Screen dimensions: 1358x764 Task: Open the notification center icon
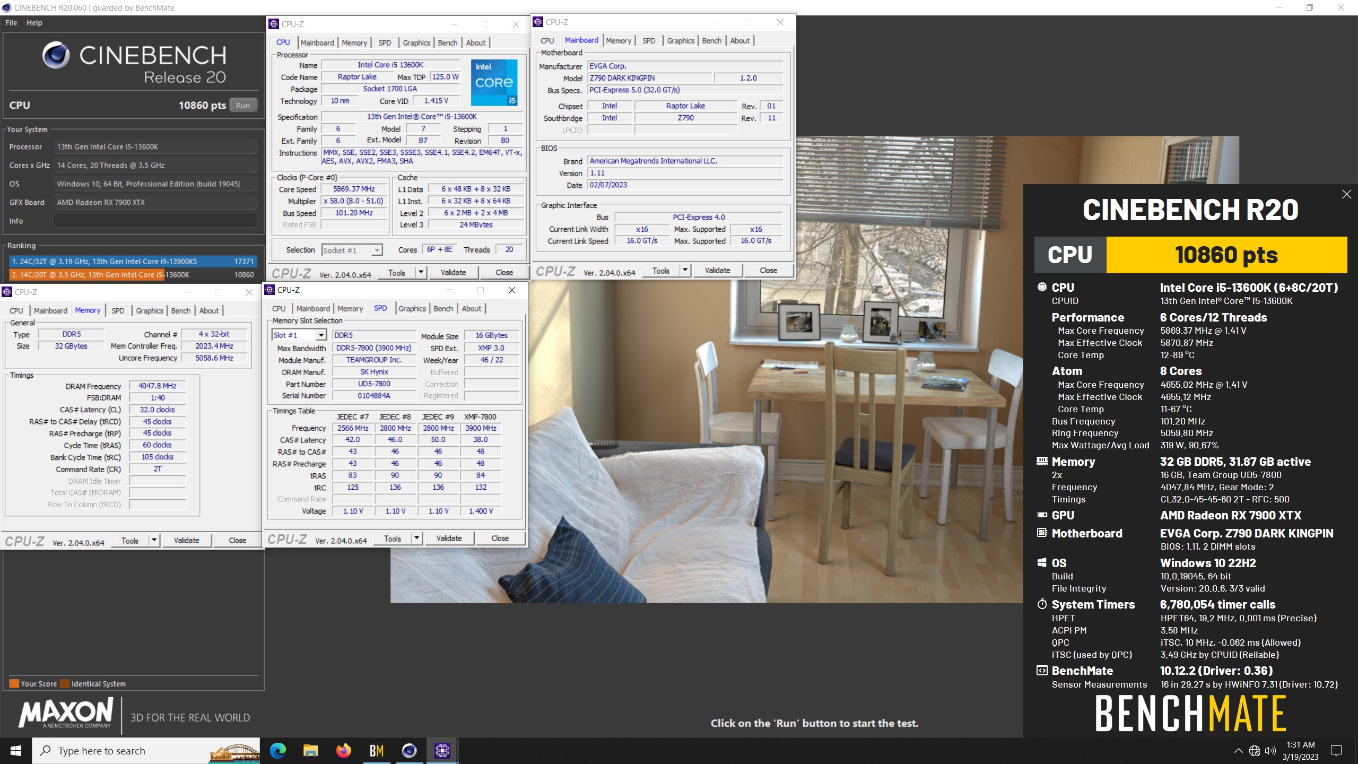[1336, 751]
